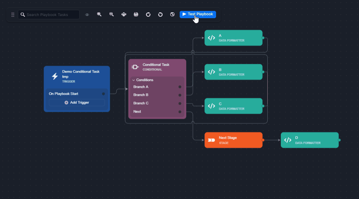Click the fit-to-screen icon in toolbar
This screenshot has width=359, height=199.
124,15
